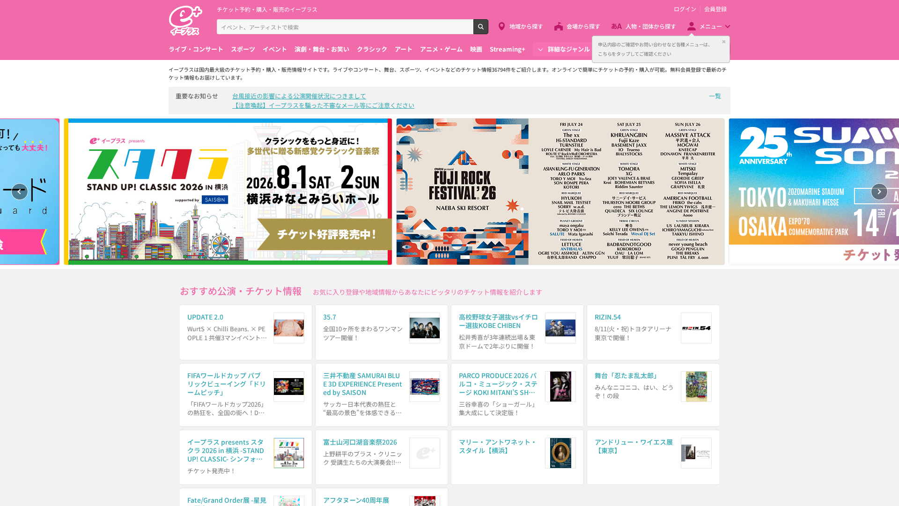Click the map pin icon for area search
The height and width of the screenshot is (506, 899).
coord(501,27)
